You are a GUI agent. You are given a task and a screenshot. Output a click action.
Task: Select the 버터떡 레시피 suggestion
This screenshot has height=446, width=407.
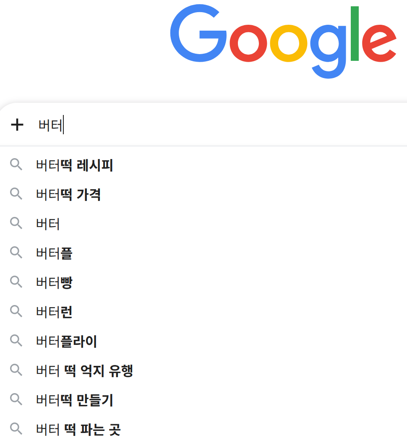[x=75, y=166]
